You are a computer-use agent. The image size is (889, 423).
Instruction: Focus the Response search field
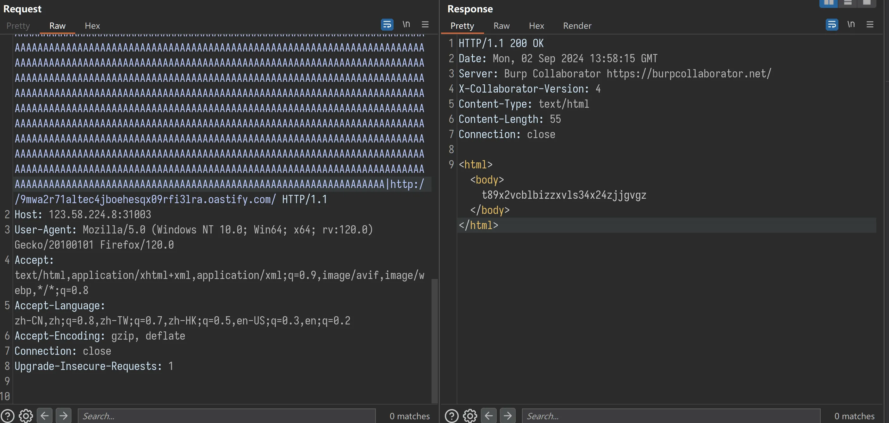coord(671,416)
